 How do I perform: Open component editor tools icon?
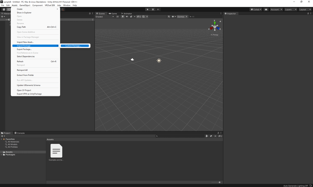tap(169, 17)
